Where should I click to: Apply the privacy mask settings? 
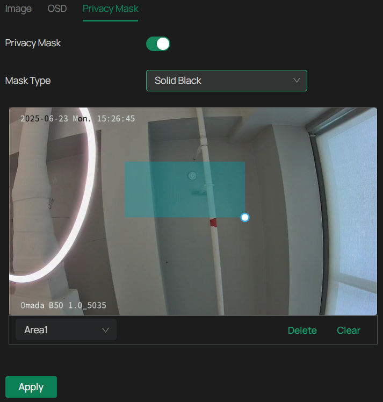31,387
